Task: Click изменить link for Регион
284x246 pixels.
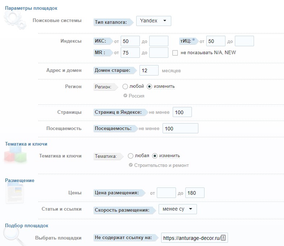Action: pyautogui.click(x=164, y=86)
